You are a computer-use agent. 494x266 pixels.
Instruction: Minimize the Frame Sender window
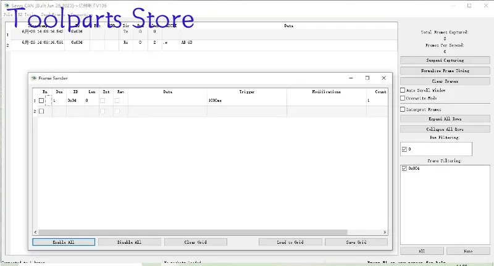pos(351,78)
